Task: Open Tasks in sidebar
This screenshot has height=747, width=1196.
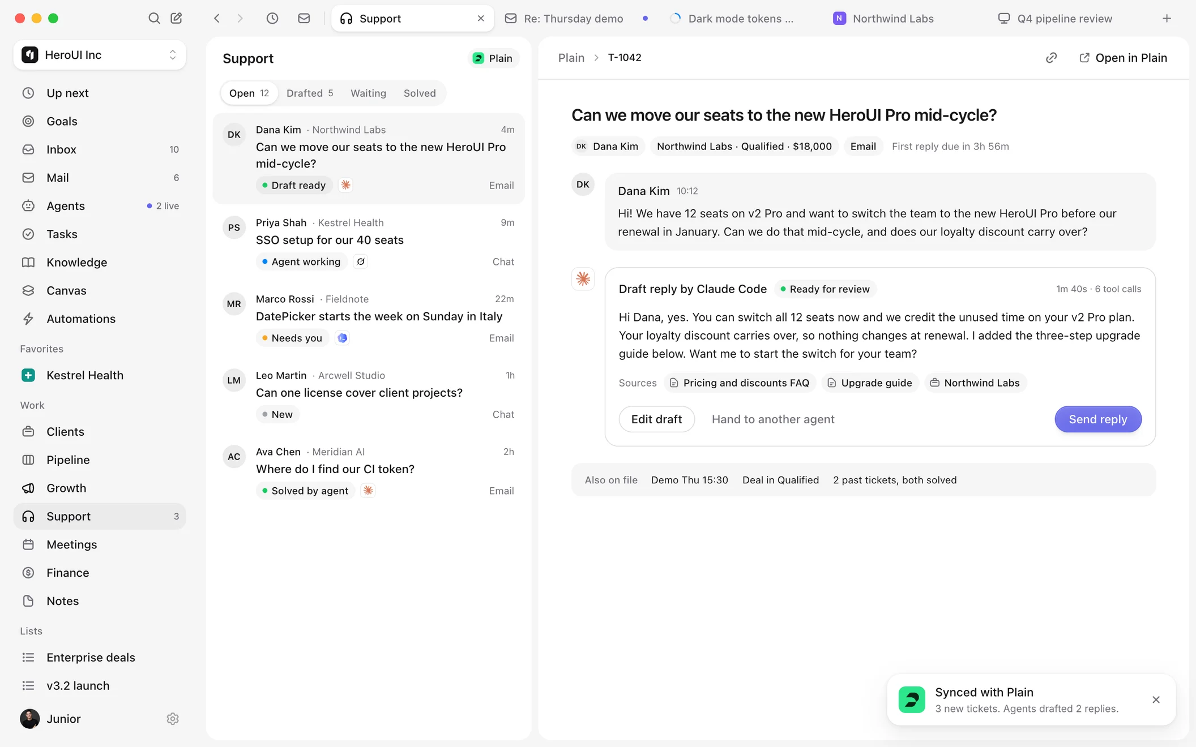Action: pos(100,234)
